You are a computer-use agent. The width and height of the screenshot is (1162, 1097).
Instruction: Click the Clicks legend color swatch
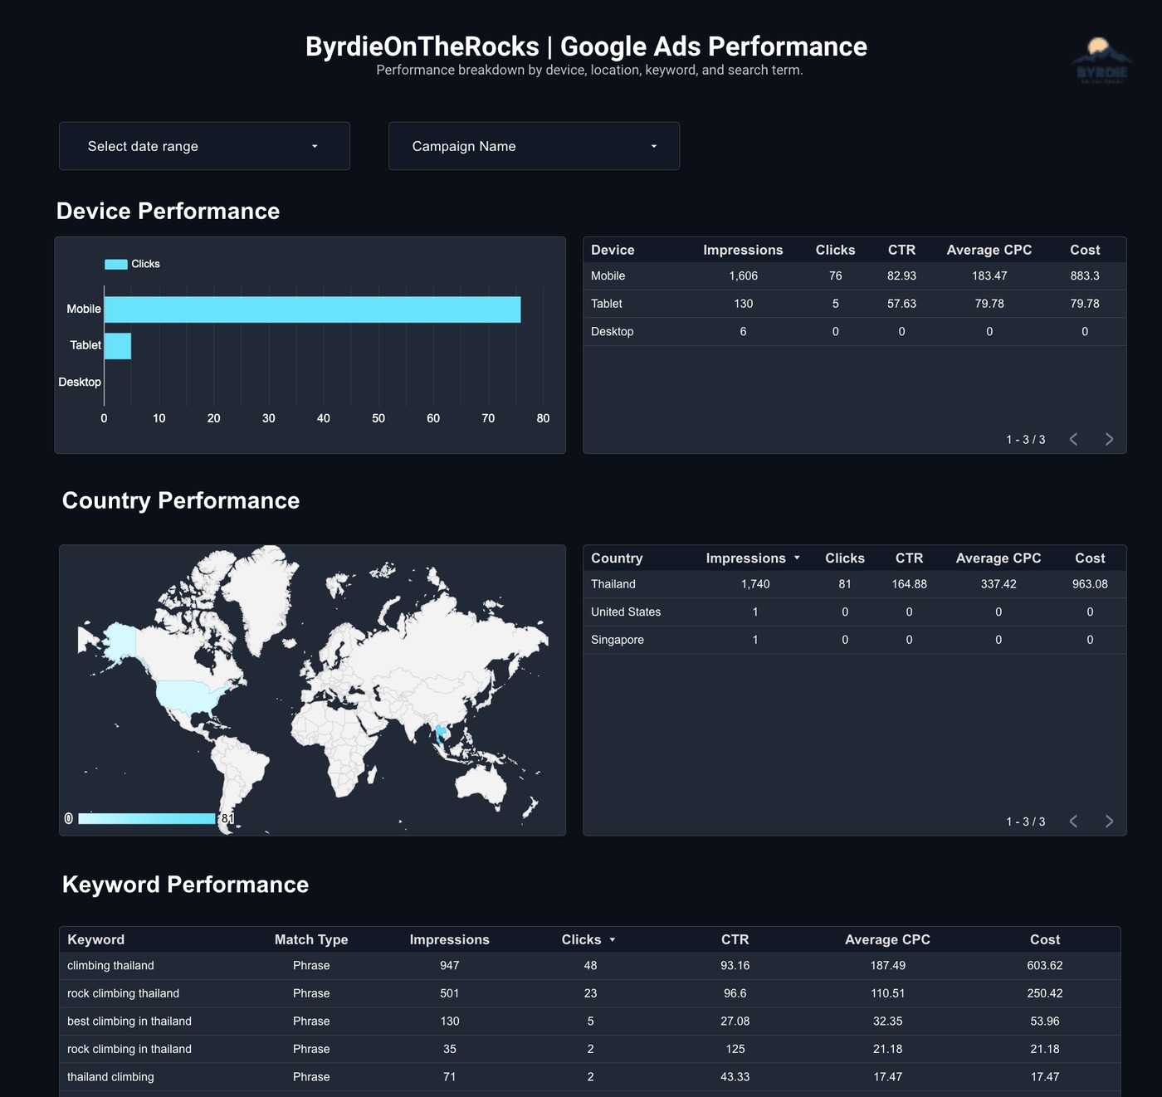[116, 264]
